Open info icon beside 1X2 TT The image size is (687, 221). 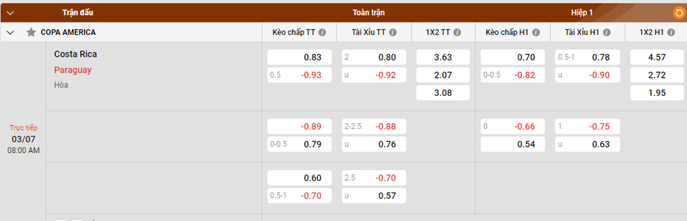click(457, 33)
